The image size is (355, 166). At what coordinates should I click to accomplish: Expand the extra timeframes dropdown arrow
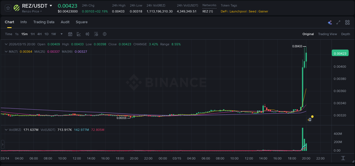click(61, 34)
